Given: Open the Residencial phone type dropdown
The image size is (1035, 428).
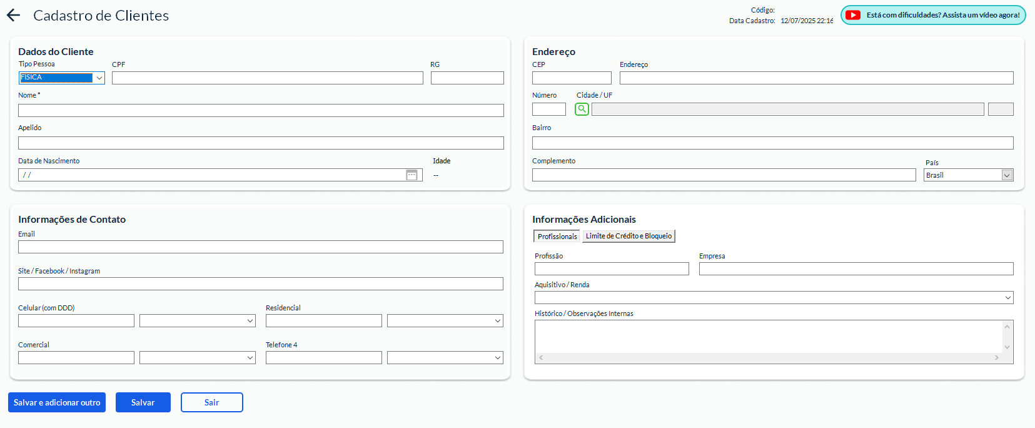Looking at the screenshot, I should [497, 321].
